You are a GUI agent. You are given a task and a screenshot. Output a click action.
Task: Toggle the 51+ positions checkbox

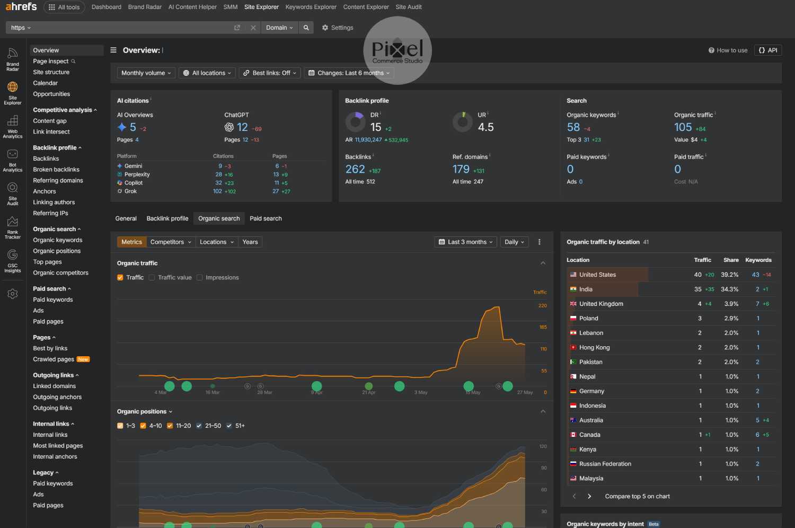click(x=229, y=426)
